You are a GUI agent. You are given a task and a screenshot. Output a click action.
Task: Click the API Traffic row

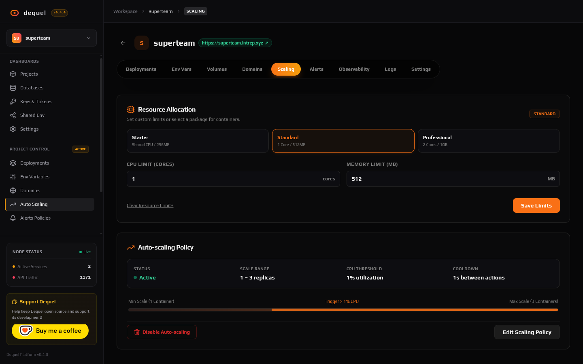click(x=51, y=277)
